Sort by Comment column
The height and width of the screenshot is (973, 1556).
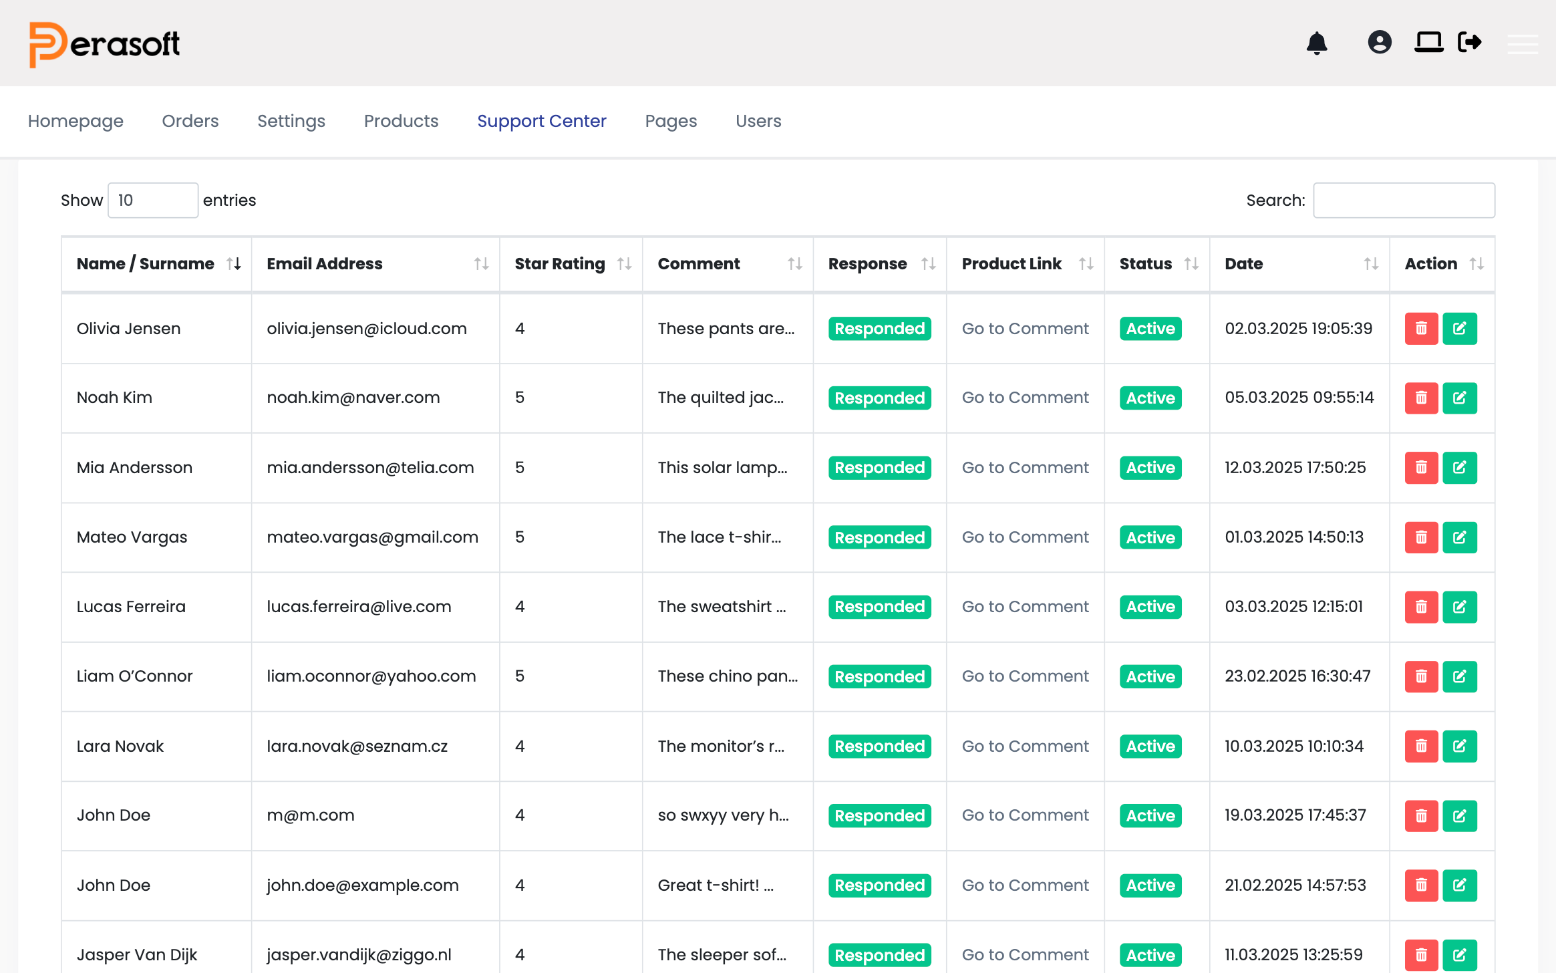(x=728, y=264)
